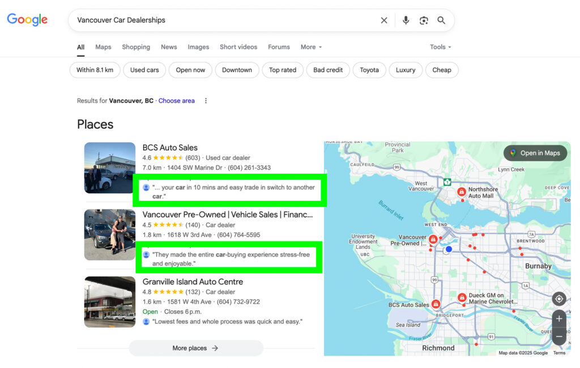580x368 pixels.
Task: Clear the search box with X icon
Action: 384,20
